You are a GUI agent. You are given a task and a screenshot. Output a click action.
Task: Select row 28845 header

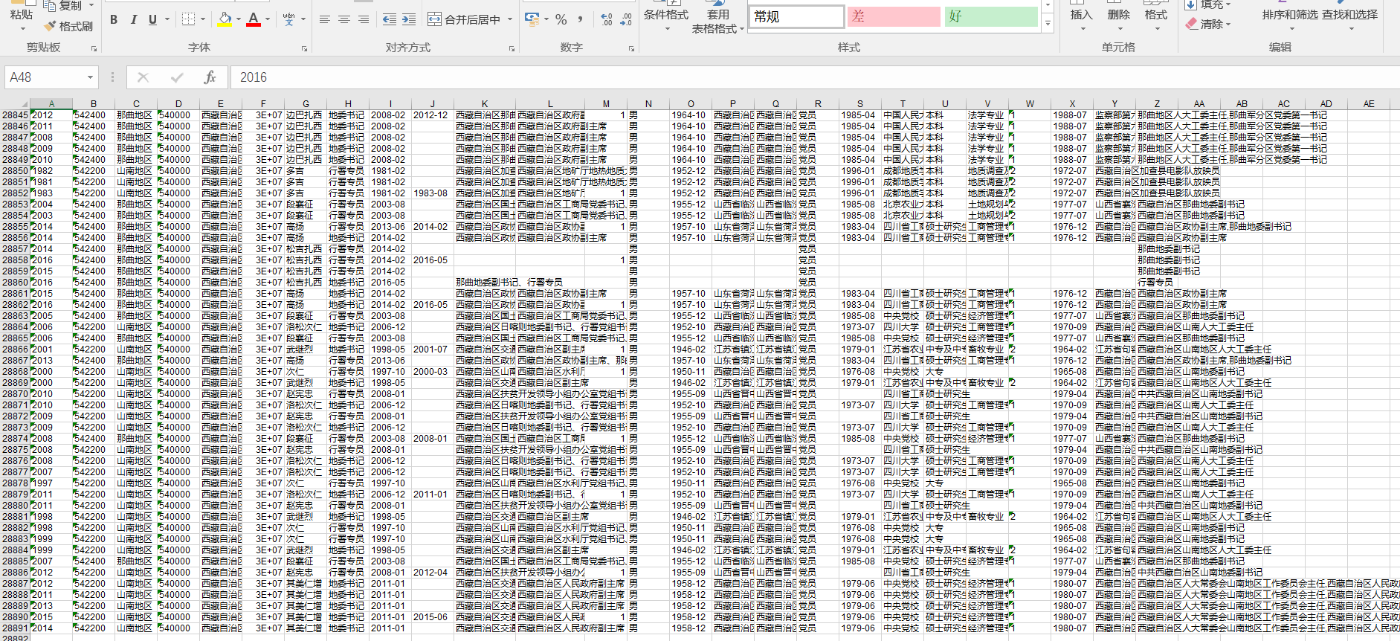15,115
